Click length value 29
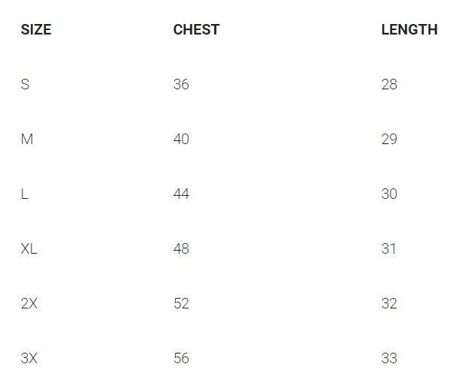 coord(389,140)
